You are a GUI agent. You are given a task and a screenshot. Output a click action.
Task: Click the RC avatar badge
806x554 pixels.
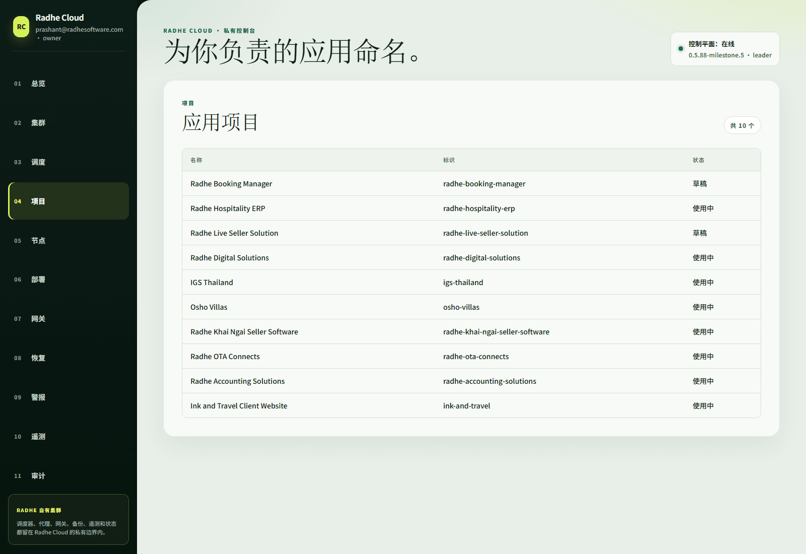click(21, 27)
